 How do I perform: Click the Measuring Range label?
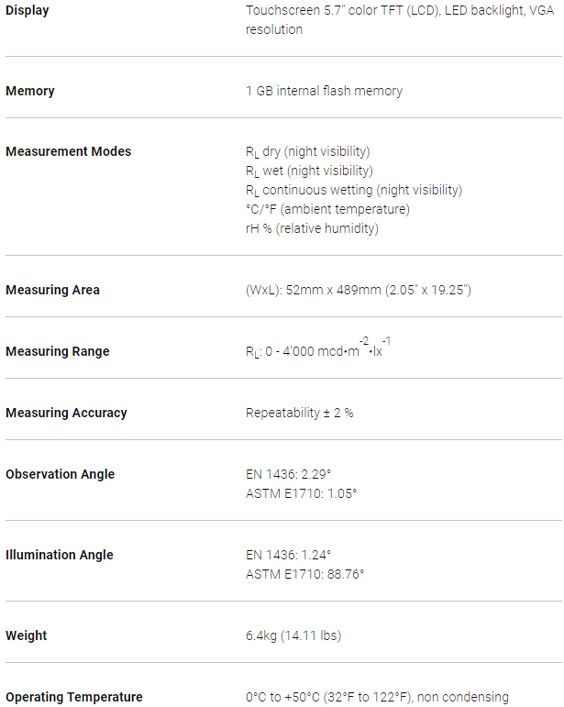coord(57,351)
